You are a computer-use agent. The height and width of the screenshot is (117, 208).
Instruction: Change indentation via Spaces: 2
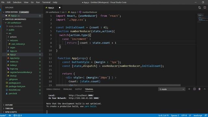click(x=175, y=116)
